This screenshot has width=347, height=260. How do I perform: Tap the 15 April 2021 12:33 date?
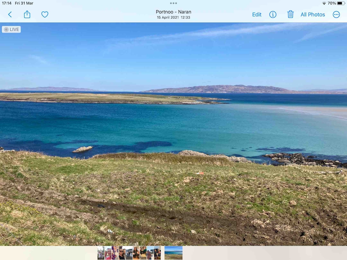click(173, 17)
